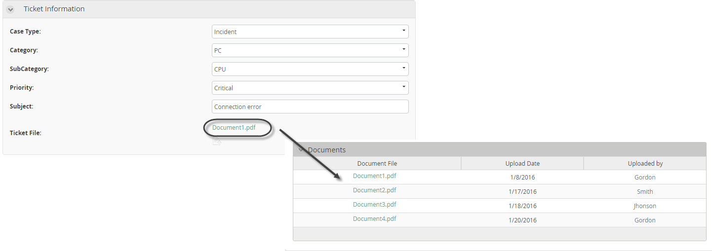This screenshot has height=251, width=712.
Task: Open Document4.pdf in the Documents table
Action: tap(375, 219)
